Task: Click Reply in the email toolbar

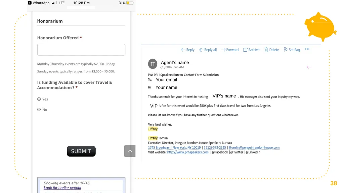Action: (x=188, y=50)
